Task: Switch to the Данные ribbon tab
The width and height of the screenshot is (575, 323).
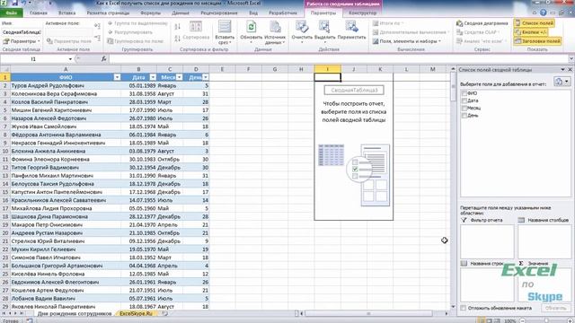Action: click(x=181, y=13)
